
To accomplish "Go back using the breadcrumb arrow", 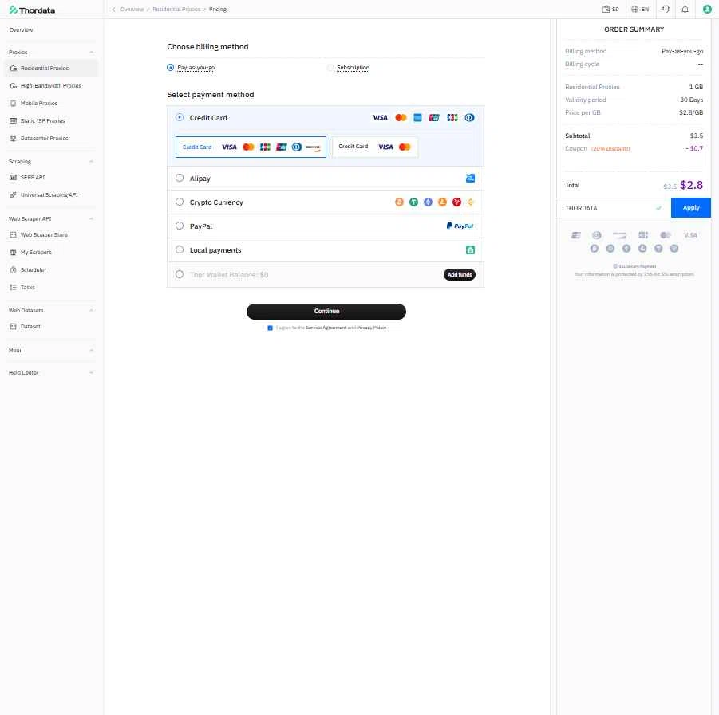I will click(x=114, y=9).
